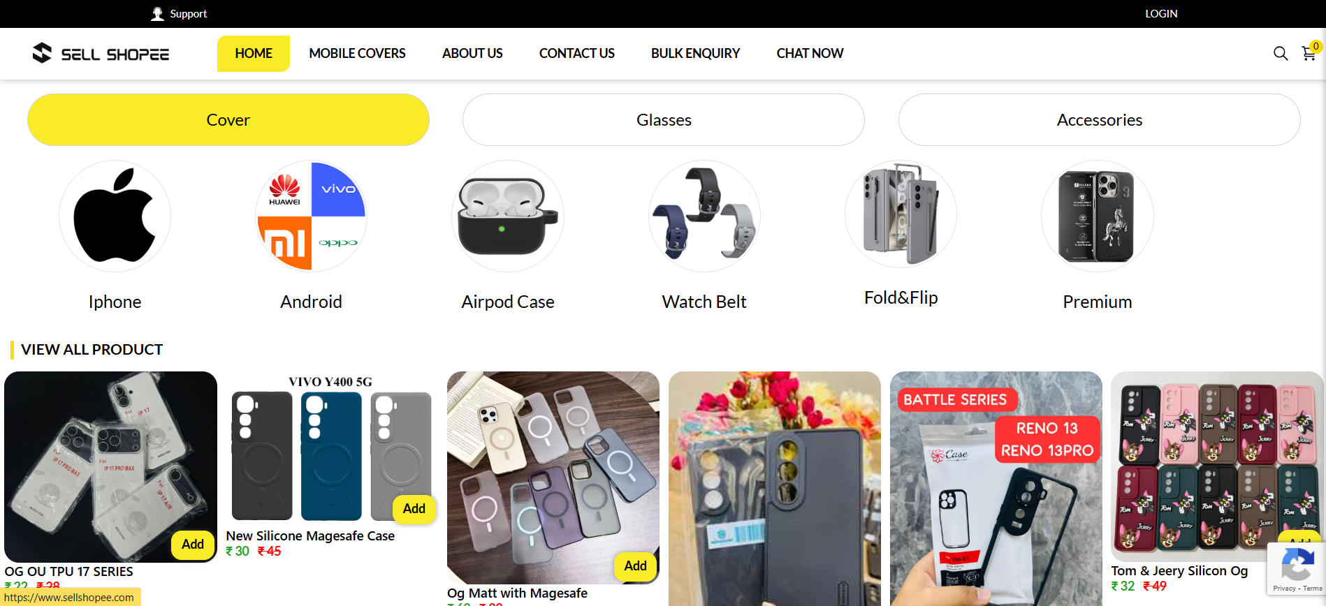1326x606 pixels.
Task: Open the shopping cart icon
Action: (x=1309, y=54)
